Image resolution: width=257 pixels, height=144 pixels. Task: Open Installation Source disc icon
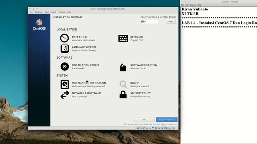[x=65, y=66]
